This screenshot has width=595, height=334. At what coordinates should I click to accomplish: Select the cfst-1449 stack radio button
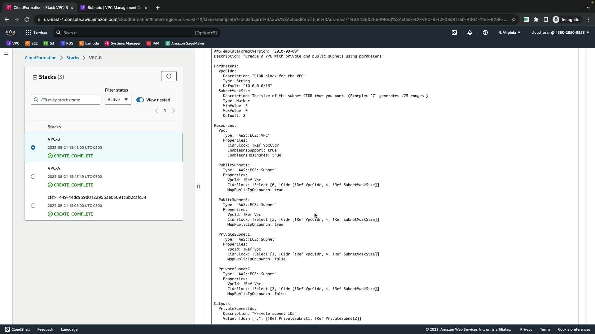point(33,206)
